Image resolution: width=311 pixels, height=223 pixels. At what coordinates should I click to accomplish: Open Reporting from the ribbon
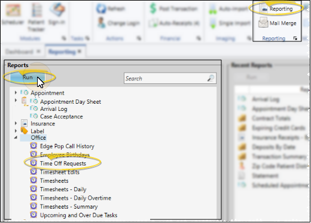coord(276,8)
